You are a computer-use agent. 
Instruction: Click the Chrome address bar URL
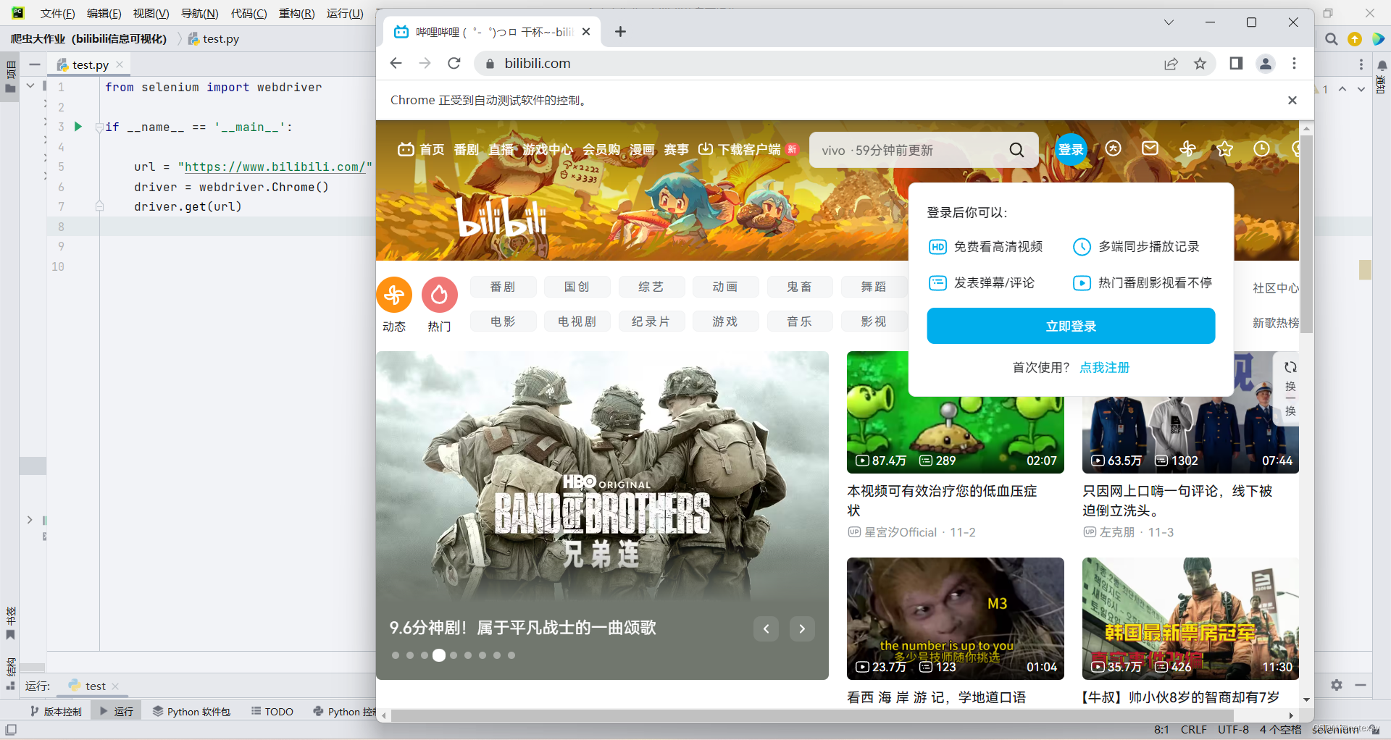(538, 64)
